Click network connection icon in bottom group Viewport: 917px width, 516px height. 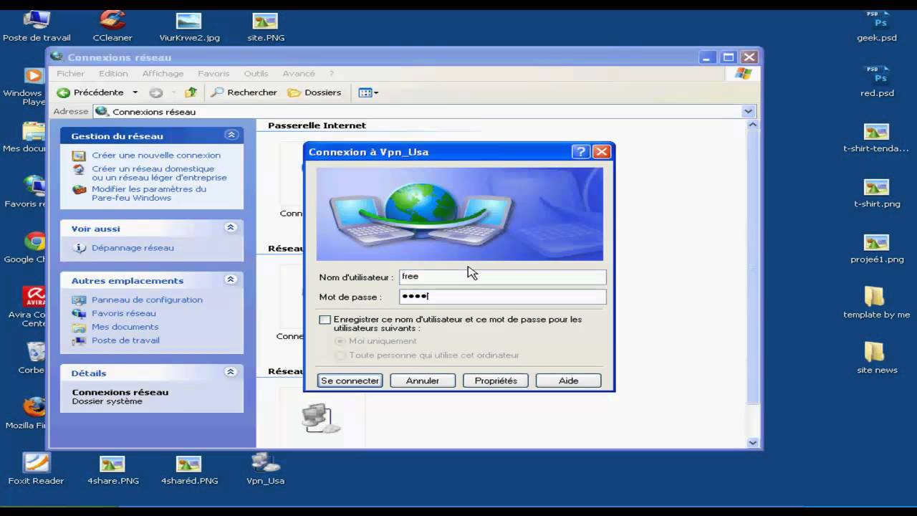coord(320,419)
